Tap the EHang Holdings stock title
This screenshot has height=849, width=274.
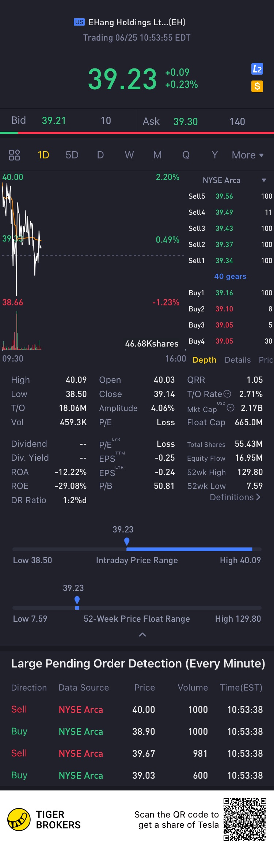tap(137, 22)
